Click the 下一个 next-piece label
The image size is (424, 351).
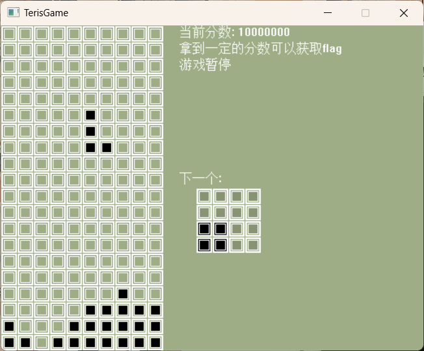point(200,179)
